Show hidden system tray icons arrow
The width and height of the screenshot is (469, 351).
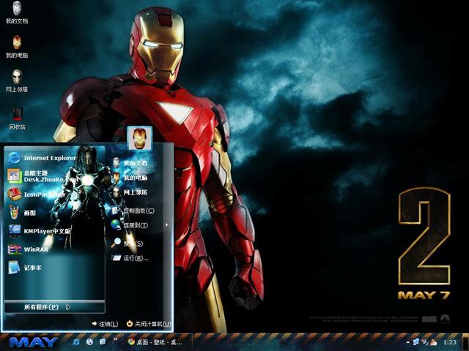[407, 341]
